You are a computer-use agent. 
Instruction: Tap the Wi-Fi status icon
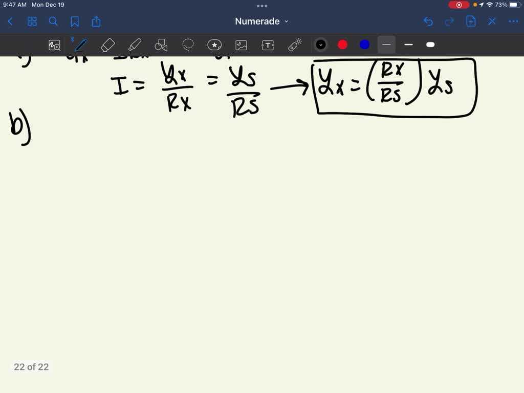[489, 5]
